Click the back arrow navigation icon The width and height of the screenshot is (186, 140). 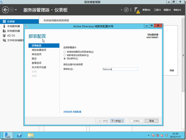pos(5,10)
